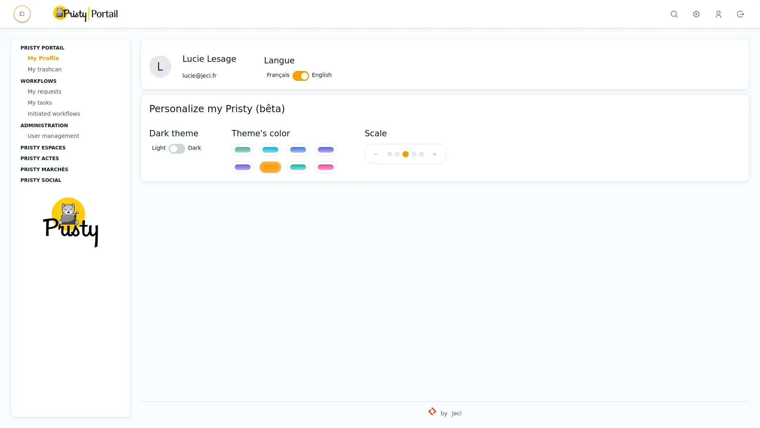This screenshot has height=428, width=760.
Task: Choose the indigo theme color in top row
Action: tap(325, 150)
